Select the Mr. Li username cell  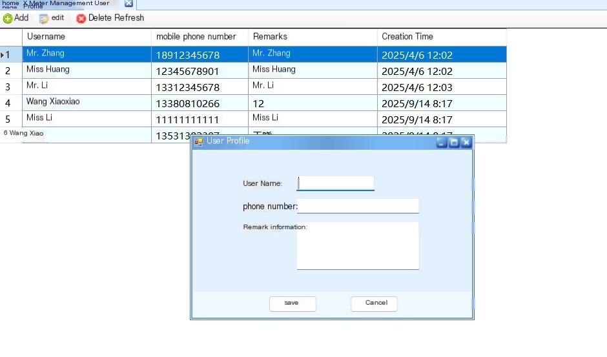[87, 87]
